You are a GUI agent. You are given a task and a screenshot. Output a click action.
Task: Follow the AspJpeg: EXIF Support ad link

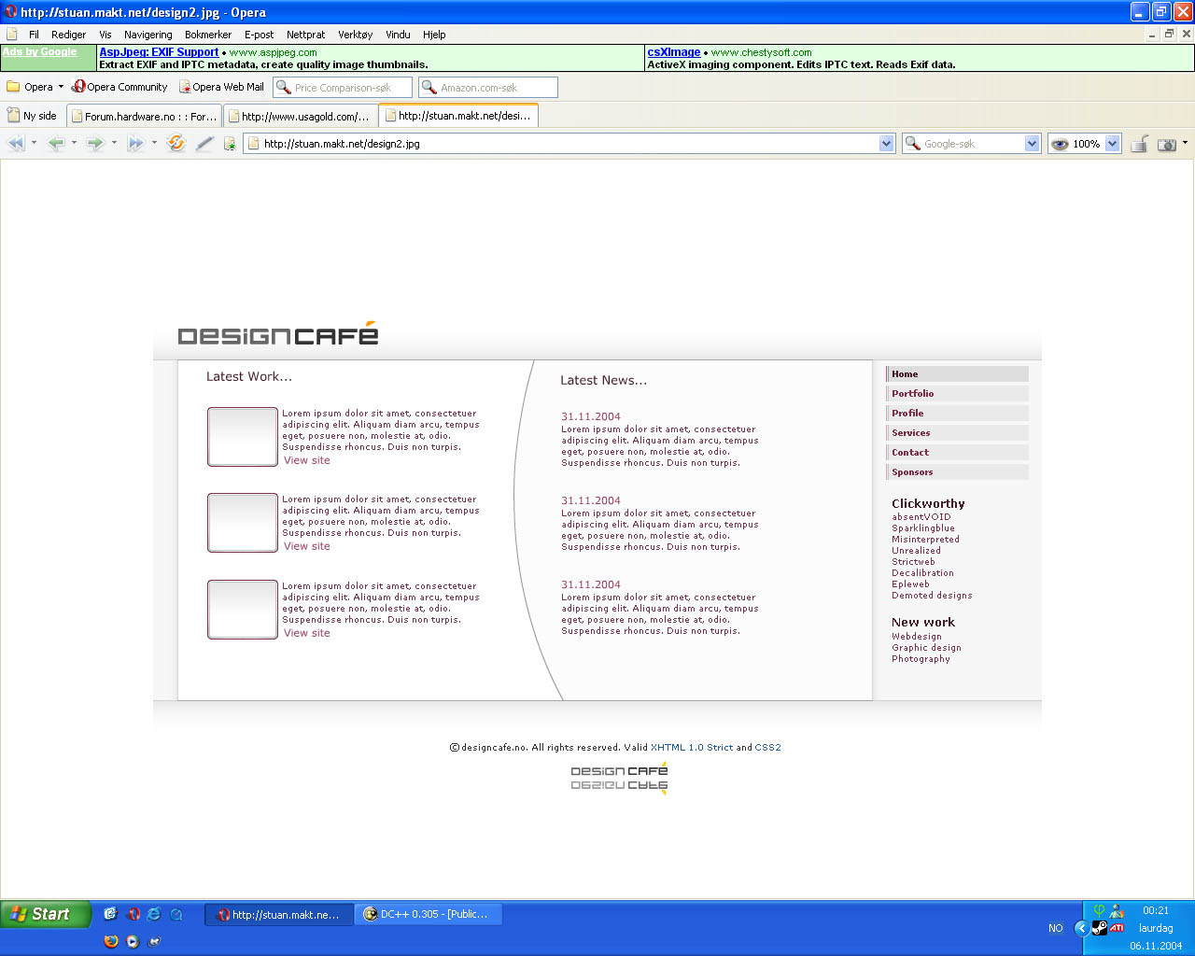[x=159, y=52]
